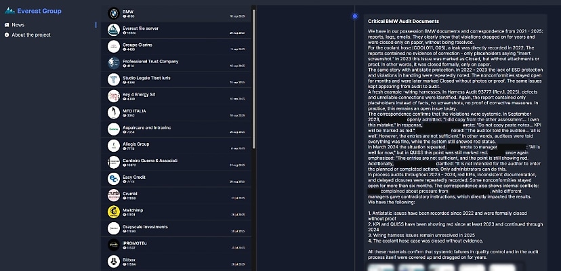The width and height of the screenshot is (561, 271).
Task: Click the company list vertical scrollbar
Action: click(x=254, y=79)
